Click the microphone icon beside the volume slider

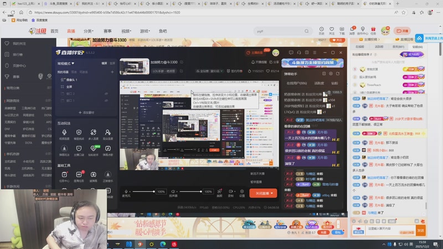(126, 191)
